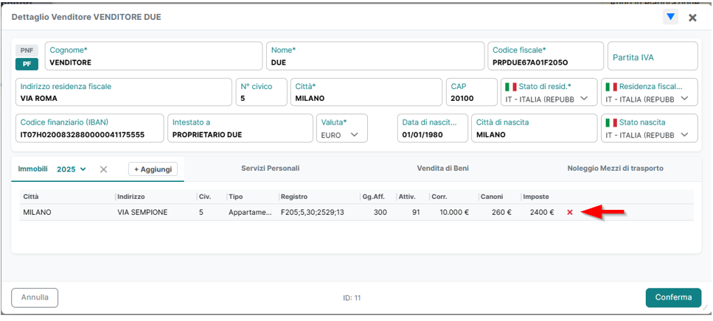713x321 pixels.
Task: Select the VIA SEMPIONE address cell
Action: pos(142,212)
